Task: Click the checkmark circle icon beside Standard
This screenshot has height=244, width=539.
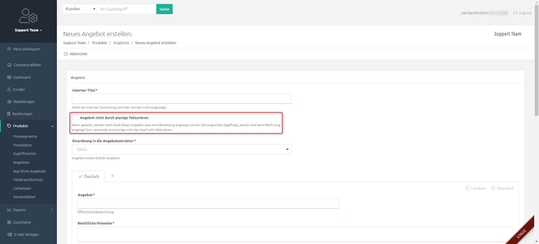Action: (x=493, y=188)
